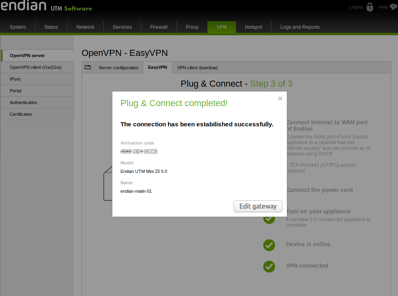Click the TCP Port 443 (HTTPS) note
The width and height of the screenshot is (398, 296).
(321, 168)
